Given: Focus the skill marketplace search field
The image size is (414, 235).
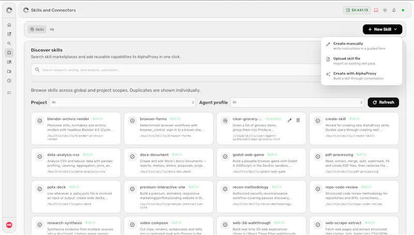Looking at the screenshot, I should click(176, 70).
